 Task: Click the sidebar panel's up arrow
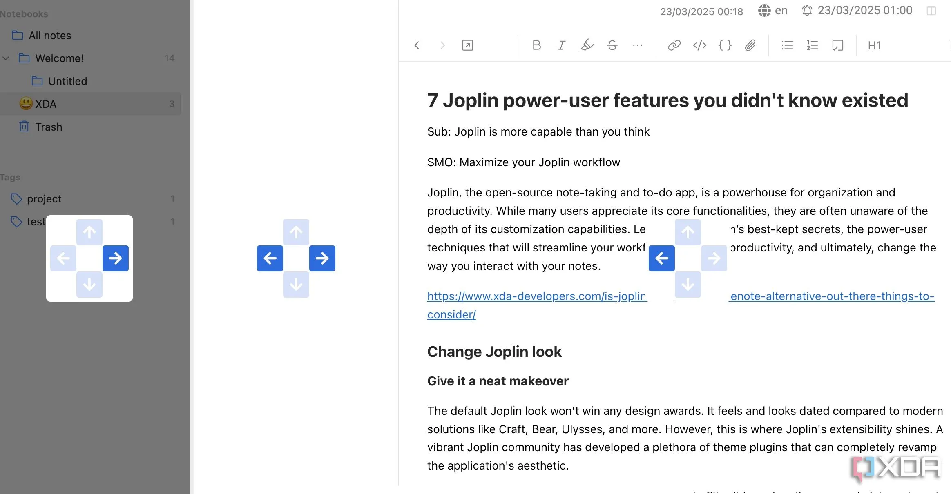pyautogui.click(x=89, y=232)
